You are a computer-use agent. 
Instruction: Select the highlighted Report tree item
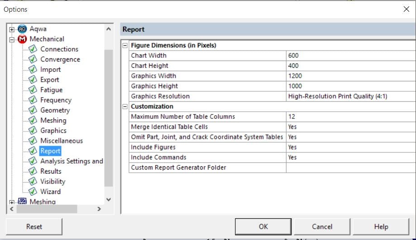50,151
